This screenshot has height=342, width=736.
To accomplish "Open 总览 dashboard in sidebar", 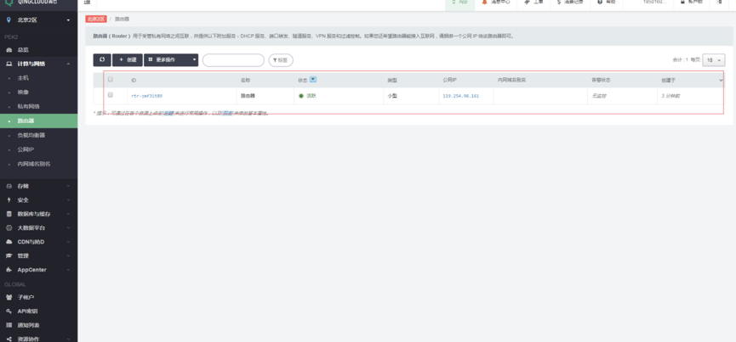I will click(x=23, y=50).
